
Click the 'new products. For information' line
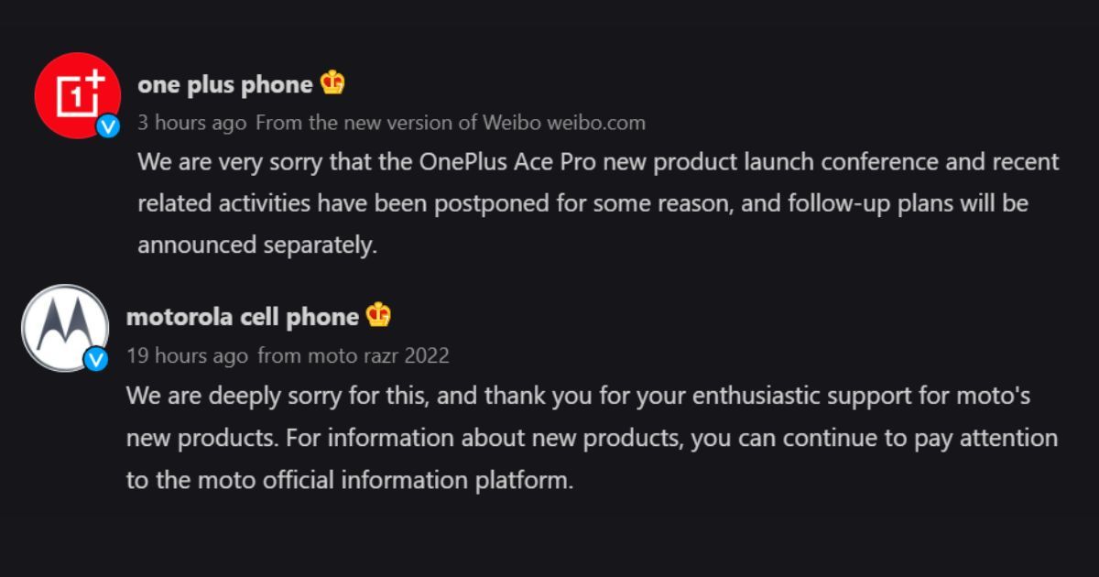[592, 438]
